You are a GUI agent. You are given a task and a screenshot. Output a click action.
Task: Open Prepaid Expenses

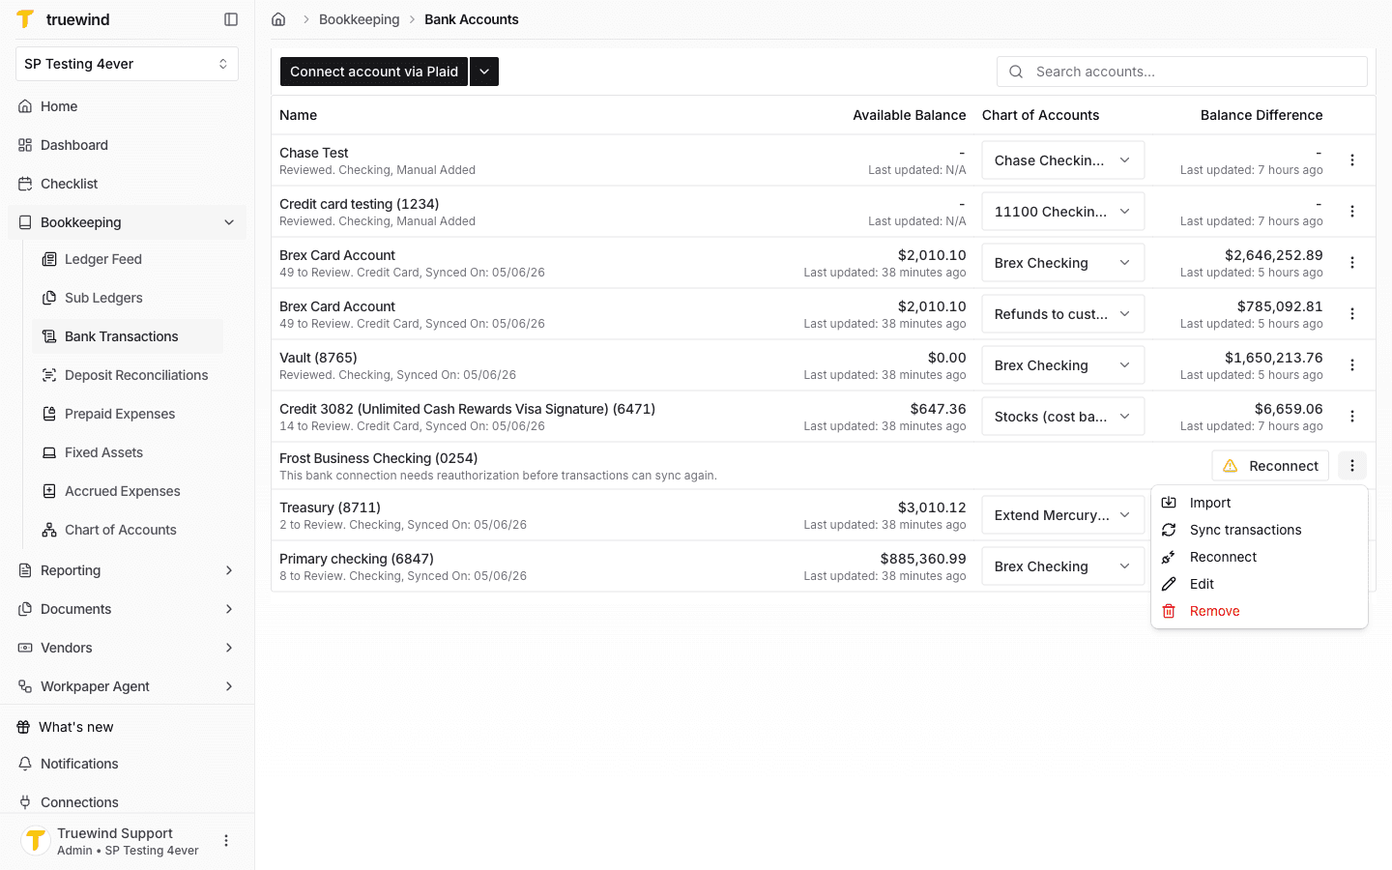[128, 414]
